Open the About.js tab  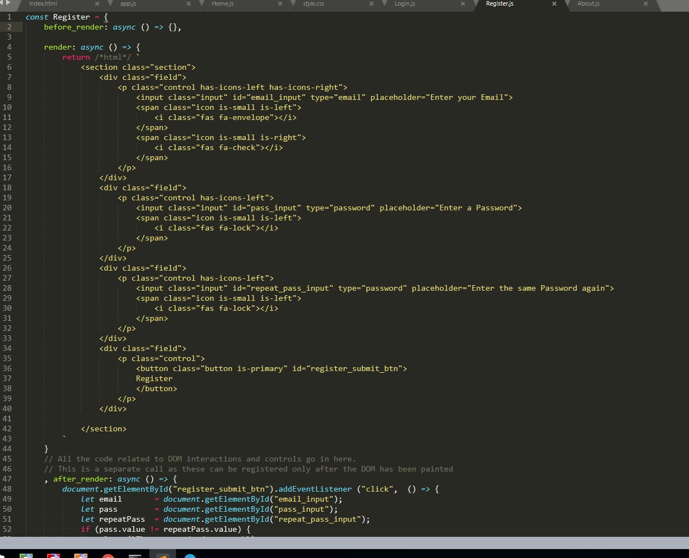tap(588, 4)
